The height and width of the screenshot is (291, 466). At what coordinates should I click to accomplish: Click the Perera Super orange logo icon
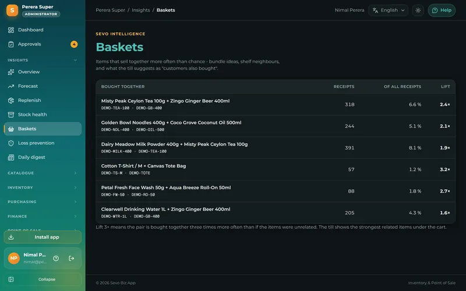click(12, 10)
